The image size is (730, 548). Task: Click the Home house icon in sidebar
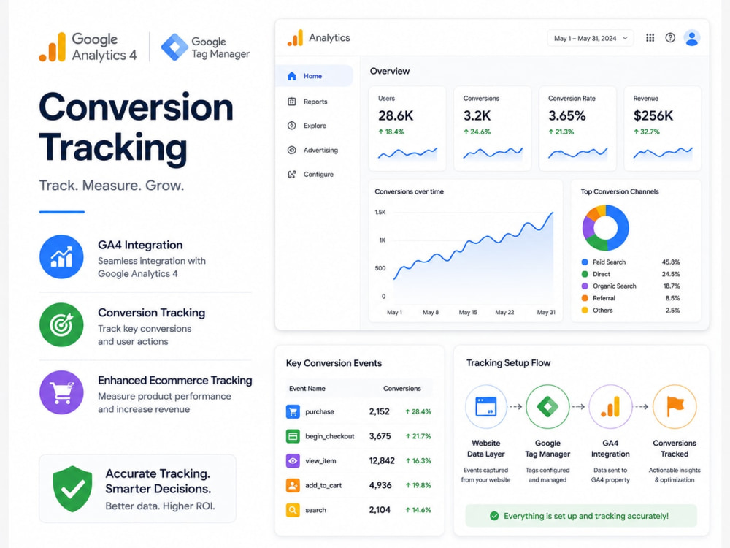[x=292, y=76]
